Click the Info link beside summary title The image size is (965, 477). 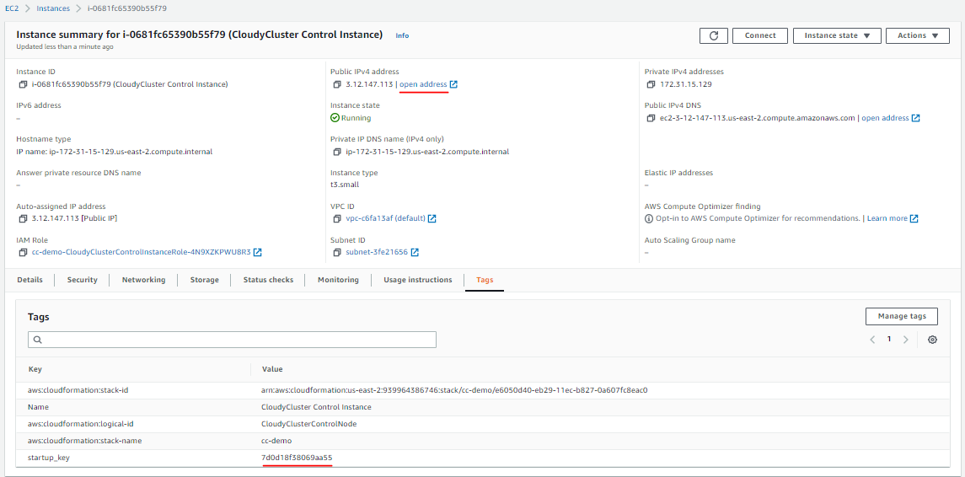(x=402, y=35)
